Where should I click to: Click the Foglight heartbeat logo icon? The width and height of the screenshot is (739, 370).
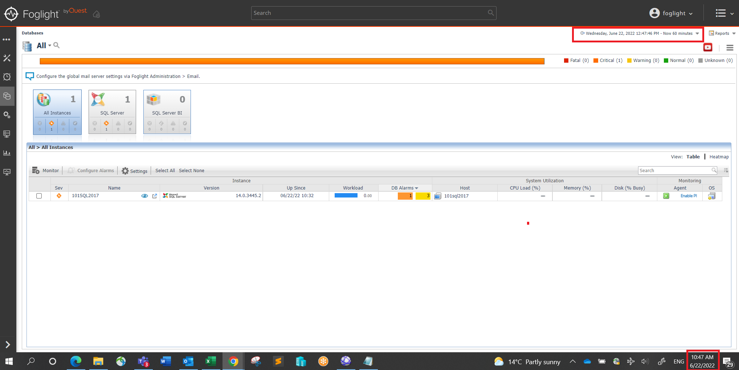click(x=11, y=14)
